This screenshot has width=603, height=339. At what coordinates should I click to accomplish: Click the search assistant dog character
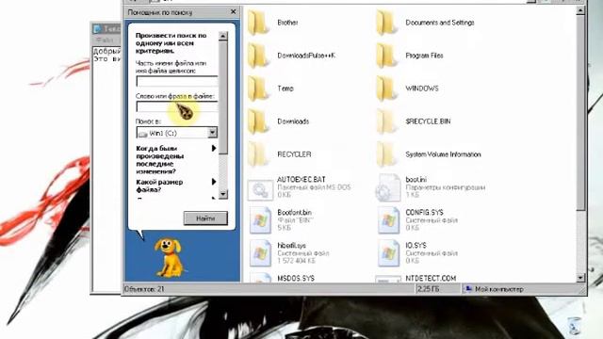click(170, 257)
